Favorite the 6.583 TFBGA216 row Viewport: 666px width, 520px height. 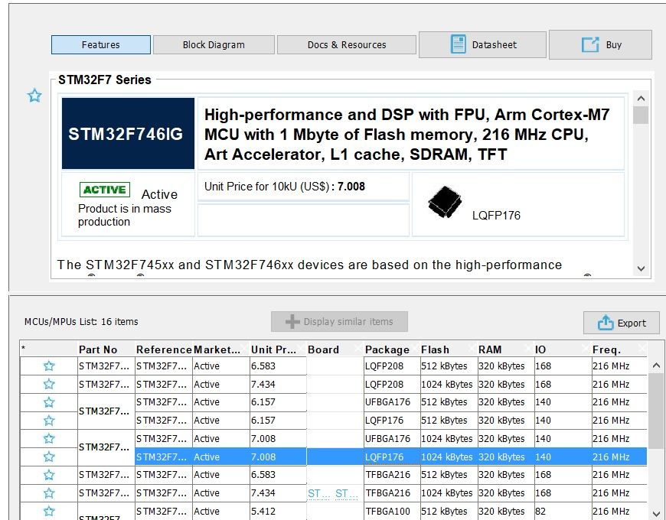49,475
